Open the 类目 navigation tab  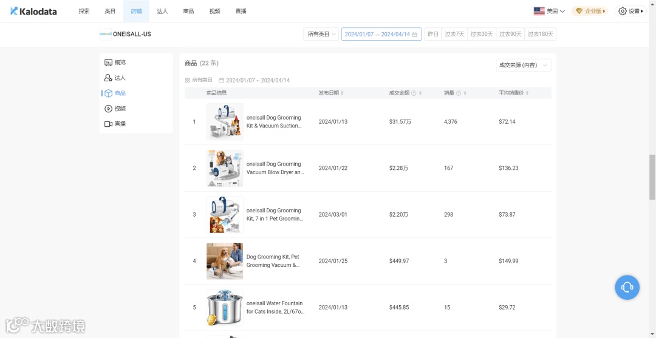pyautogui.click(x=110, y=12)
